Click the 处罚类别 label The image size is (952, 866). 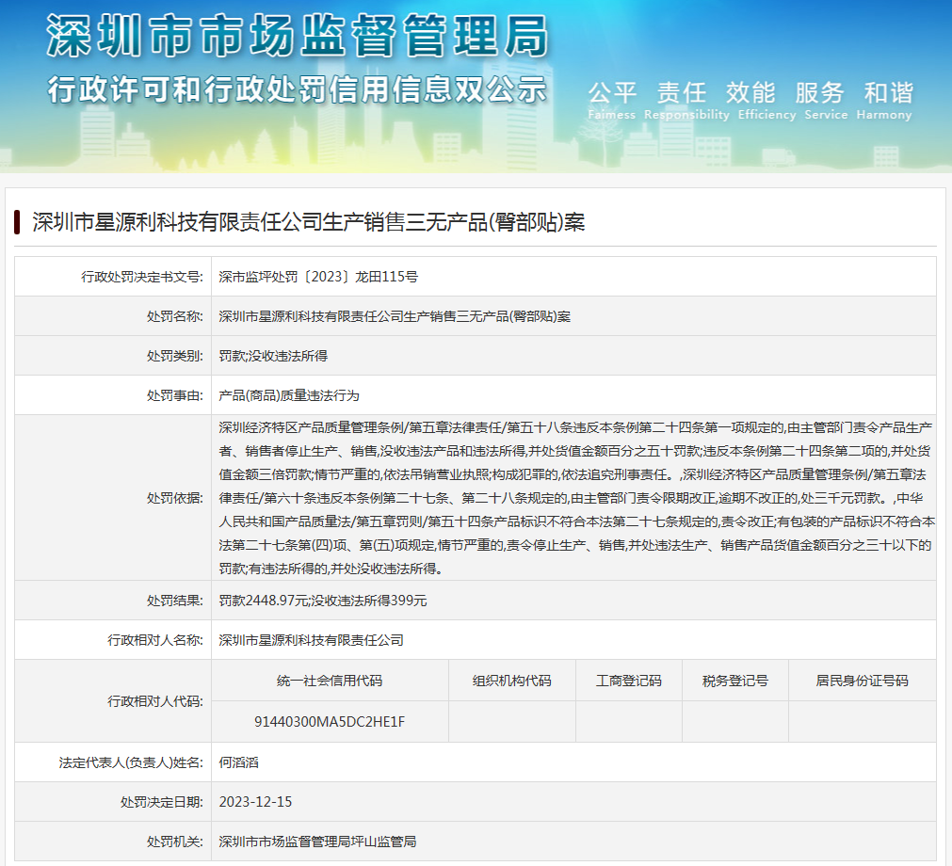175,356
